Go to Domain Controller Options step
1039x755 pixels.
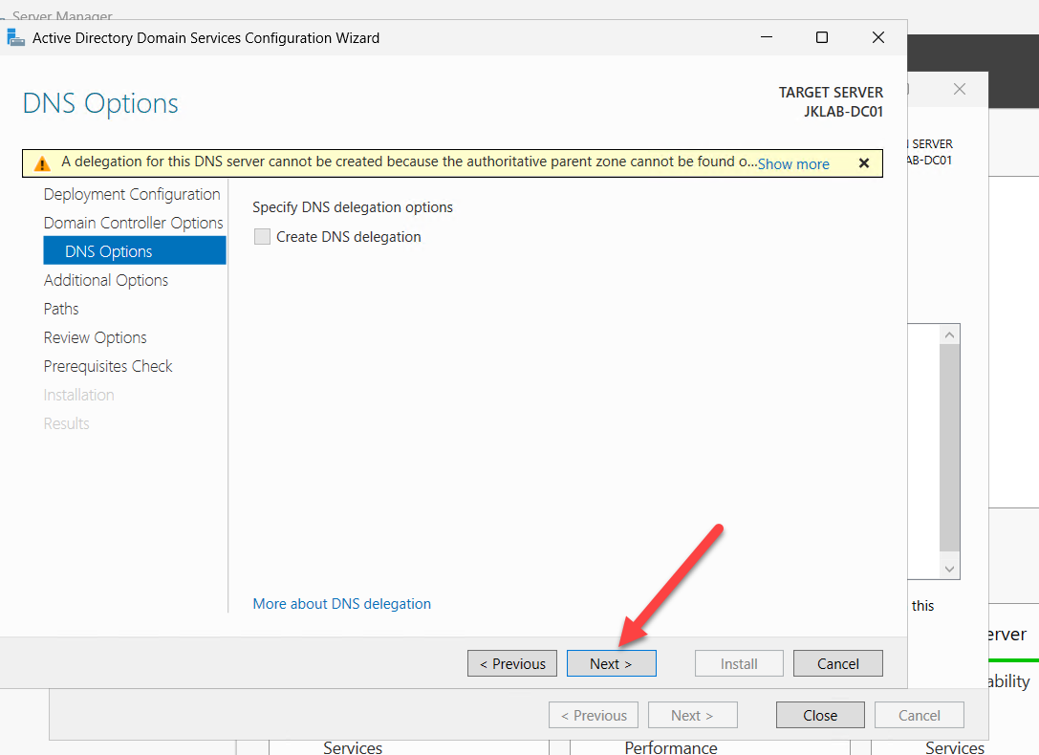pos(133,223)
